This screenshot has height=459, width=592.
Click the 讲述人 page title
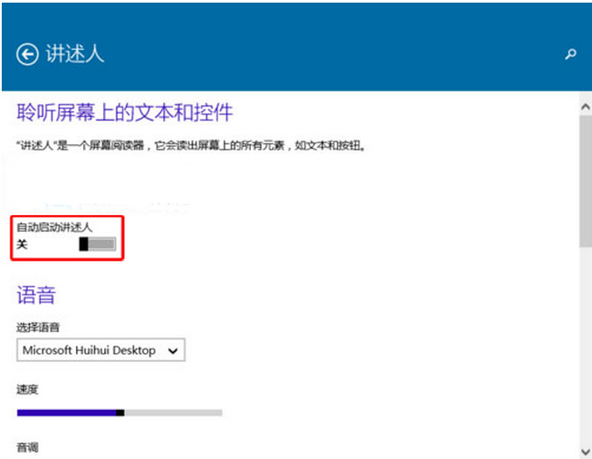point(74,54)
